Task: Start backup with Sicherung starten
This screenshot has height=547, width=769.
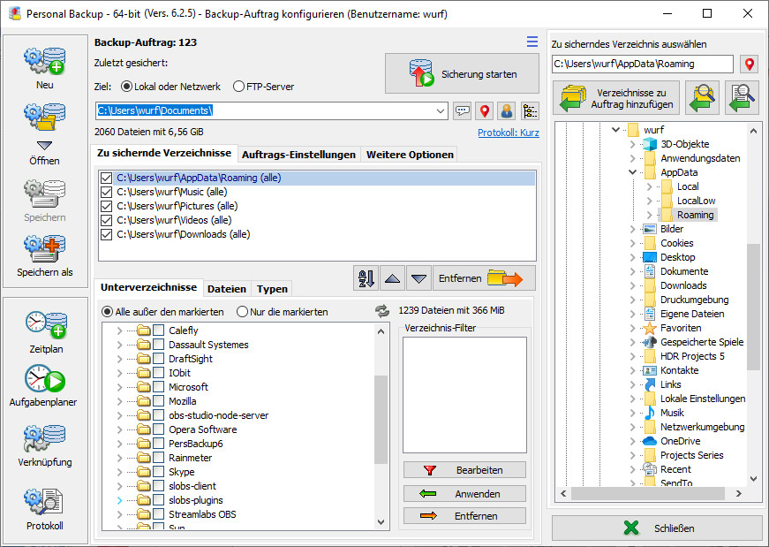Action: pyautogui.click(x=462, y=74)
